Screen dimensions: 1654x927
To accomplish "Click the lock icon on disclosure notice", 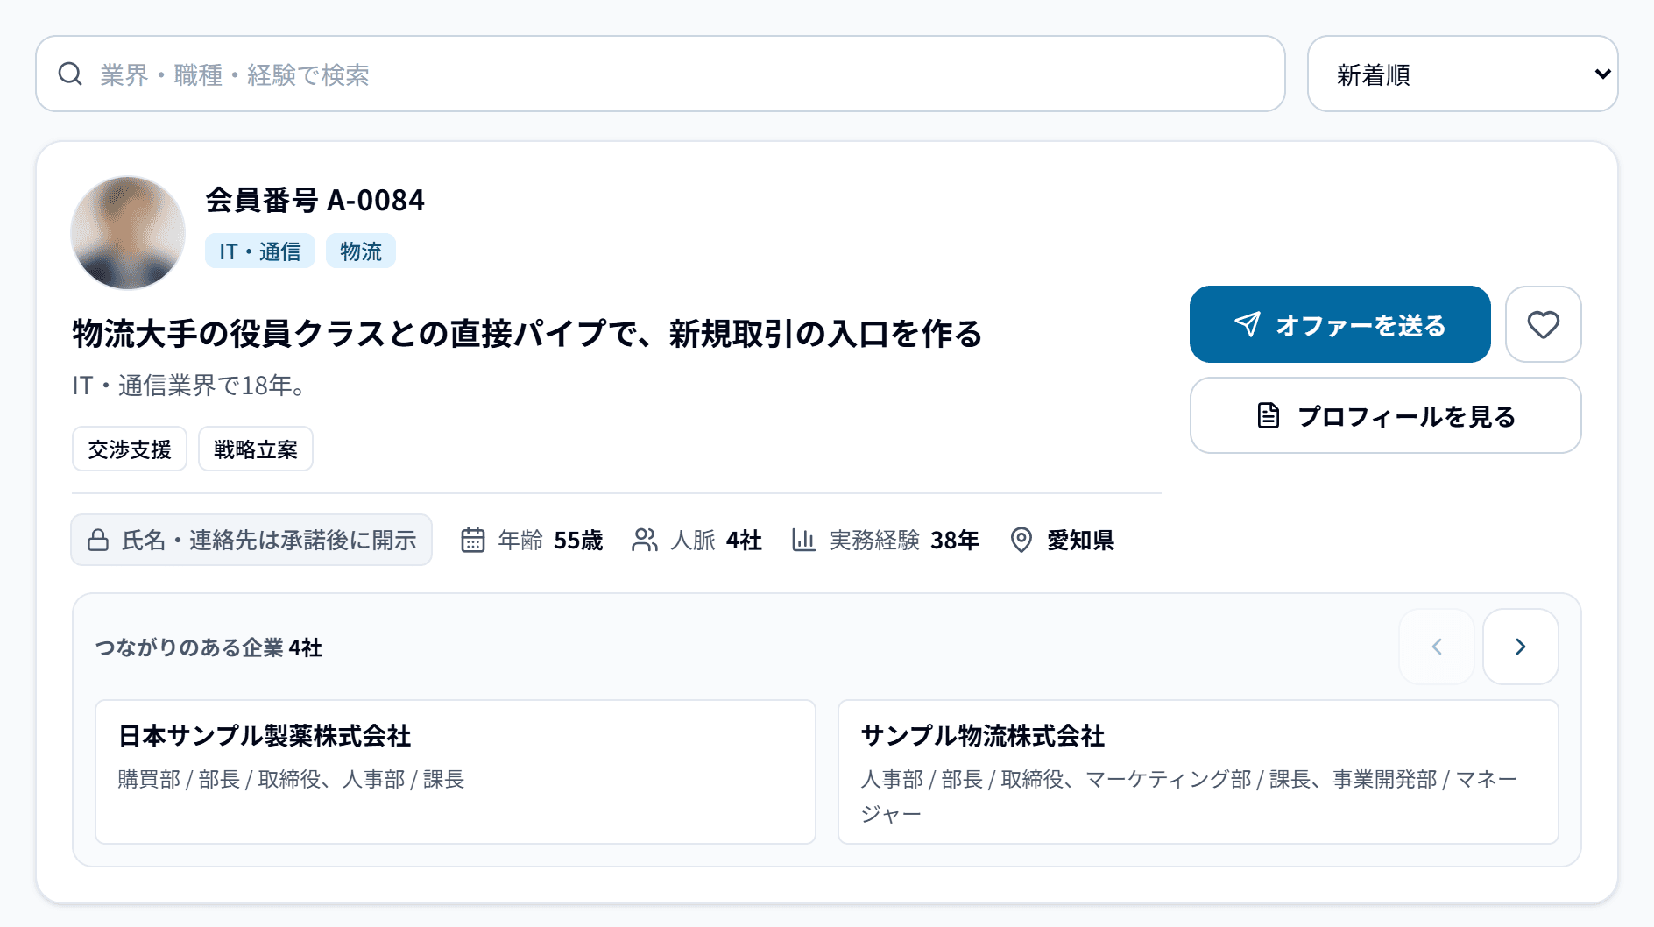I will coord(98,540).
